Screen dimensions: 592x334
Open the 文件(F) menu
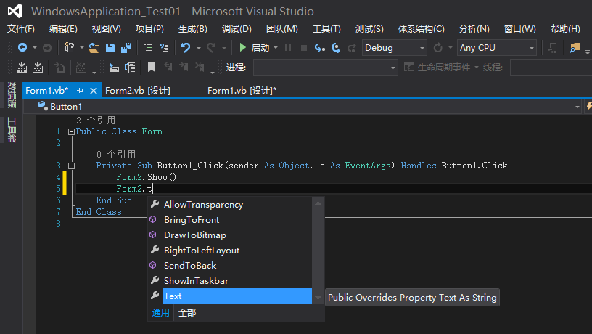[x=21, y=29]
